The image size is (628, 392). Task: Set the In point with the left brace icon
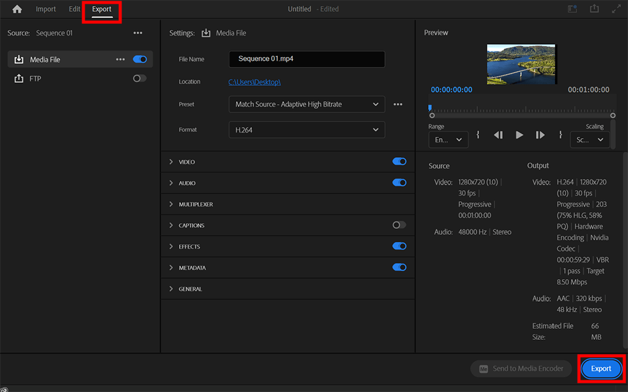click(478, 135)
